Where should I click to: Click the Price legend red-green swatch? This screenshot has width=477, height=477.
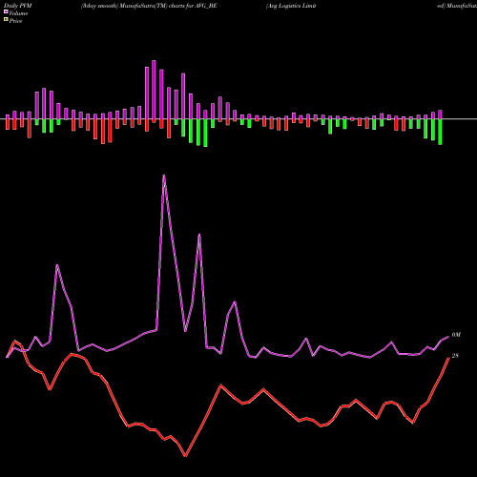tap(6, 20)
